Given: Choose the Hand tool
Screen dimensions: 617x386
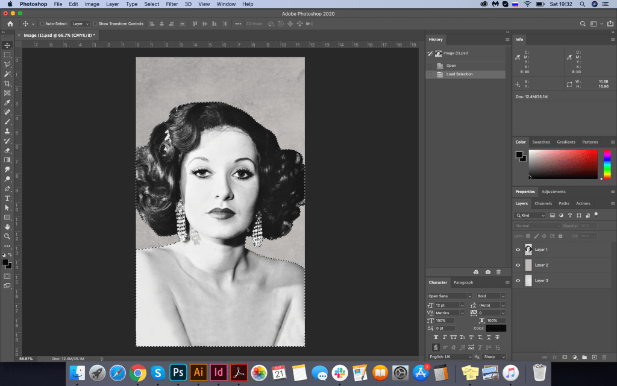Looking at the screenshot, I should point(7,226).
